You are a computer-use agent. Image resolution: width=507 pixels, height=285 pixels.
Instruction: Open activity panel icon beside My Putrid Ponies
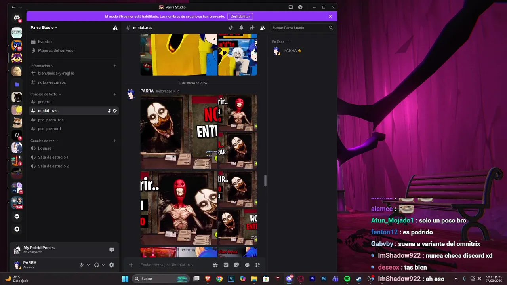pos(112,250)
